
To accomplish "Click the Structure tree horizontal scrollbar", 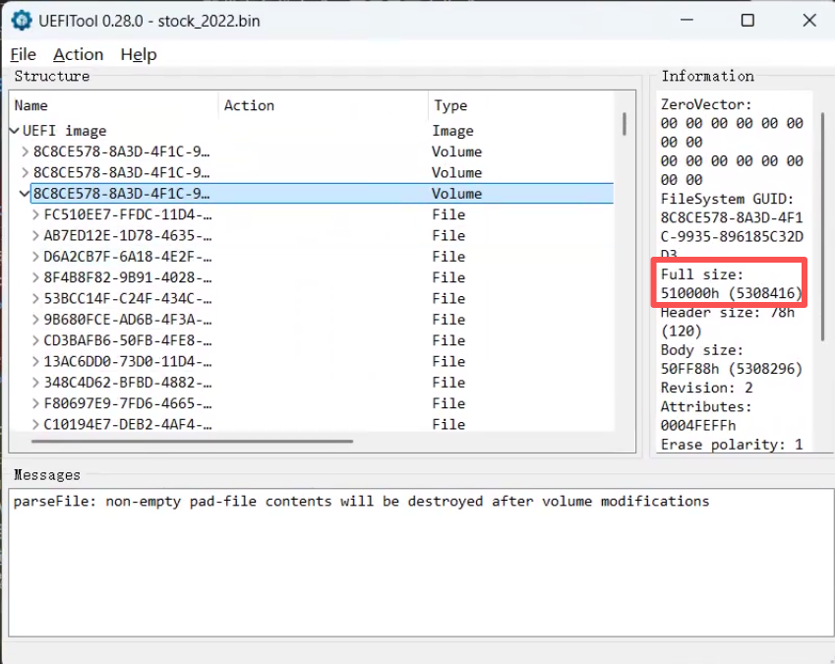I will point(192,441).
